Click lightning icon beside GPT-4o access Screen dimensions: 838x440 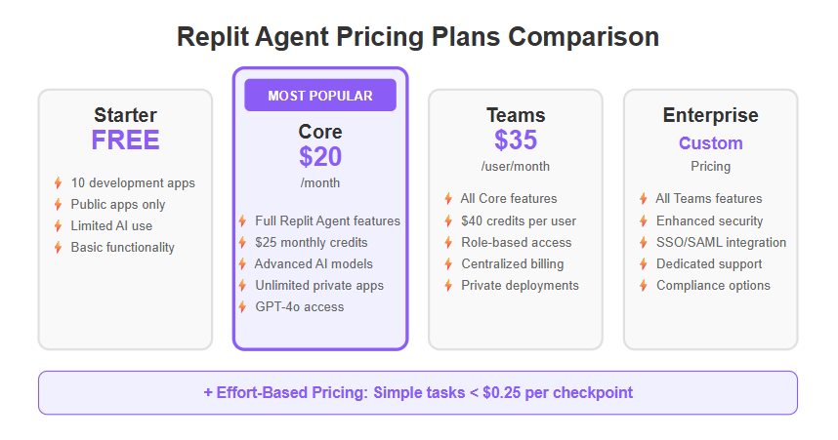242,307
